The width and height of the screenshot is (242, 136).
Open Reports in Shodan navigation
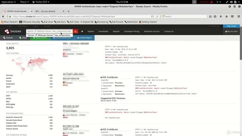[x=116, y=31]
